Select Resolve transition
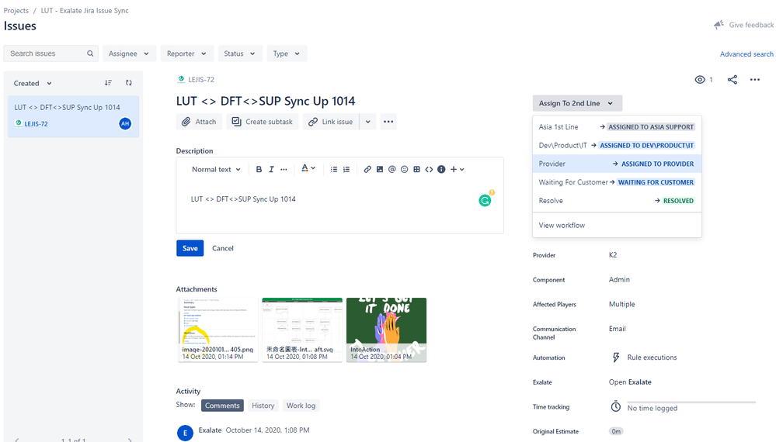776x442 pixels. click(x=617, y=201)
